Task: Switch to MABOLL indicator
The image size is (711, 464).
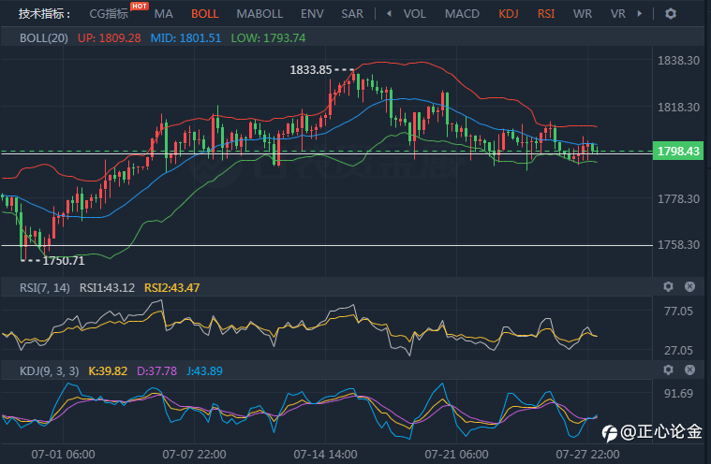Action: (x=259, y=14)
